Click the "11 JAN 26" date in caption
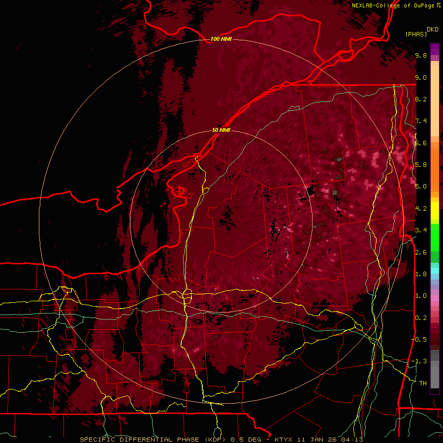This screenshot has width=443, height=443. click(317, 440)
